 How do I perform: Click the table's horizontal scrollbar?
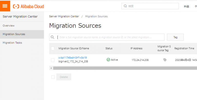(125, 68)
